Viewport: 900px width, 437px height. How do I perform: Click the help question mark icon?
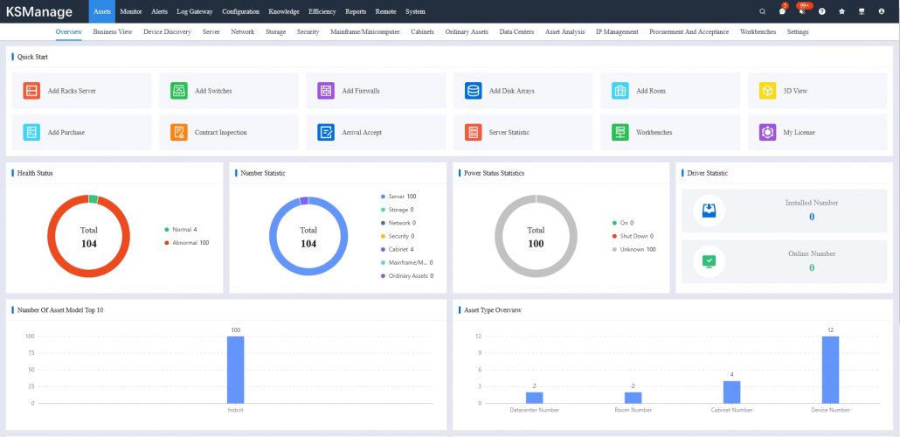click(x=821, y=11)
